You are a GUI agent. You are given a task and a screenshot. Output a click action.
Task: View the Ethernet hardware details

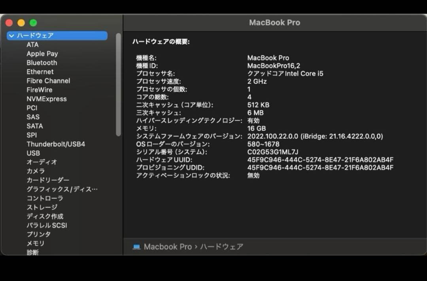point(40,71)
